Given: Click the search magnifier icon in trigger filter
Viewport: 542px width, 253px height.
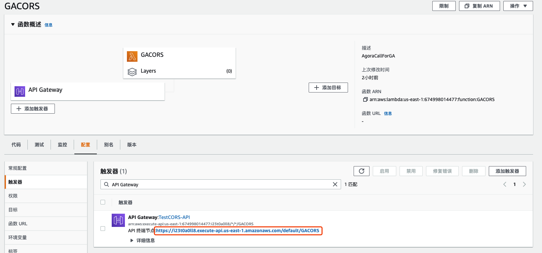Looking at the screenshot, I should pos(106,184).
